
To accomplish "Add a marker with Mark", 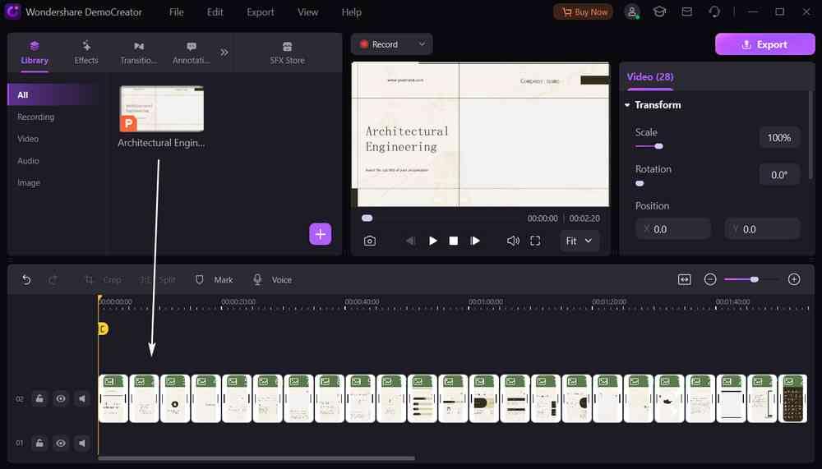I will 214,280.
